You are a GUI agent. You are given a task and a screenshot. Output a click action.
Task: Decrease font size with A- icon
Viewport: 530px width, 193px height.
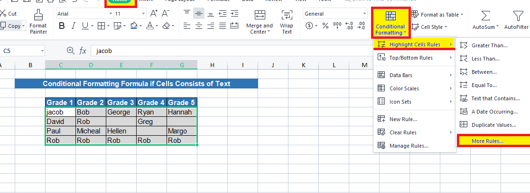165,13
